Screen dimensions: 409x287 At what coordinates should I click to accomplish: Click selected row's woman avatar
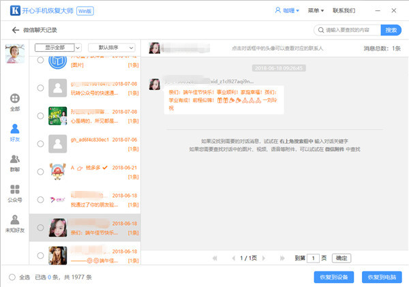pos(58,228)
